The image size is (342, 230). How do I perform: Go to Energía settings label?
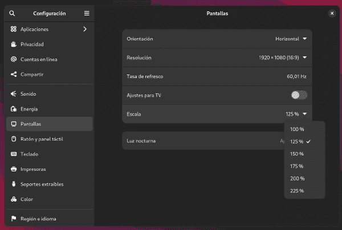(29, 109)
